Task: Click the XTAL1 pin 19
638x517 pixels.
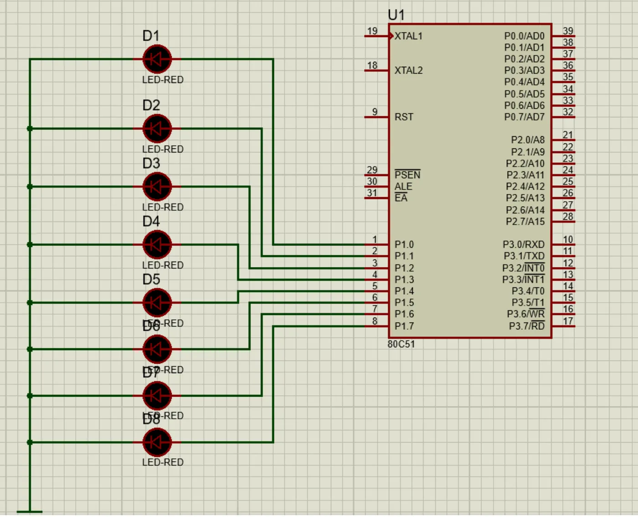Action: (x=376, y=35)
